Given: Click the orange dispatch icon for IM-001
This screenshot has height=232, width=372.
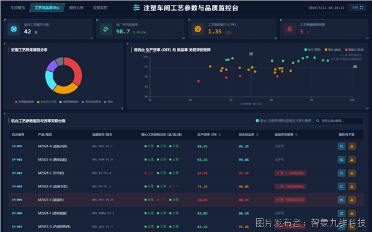Looking at the screenshot, I should pos(352,146).
